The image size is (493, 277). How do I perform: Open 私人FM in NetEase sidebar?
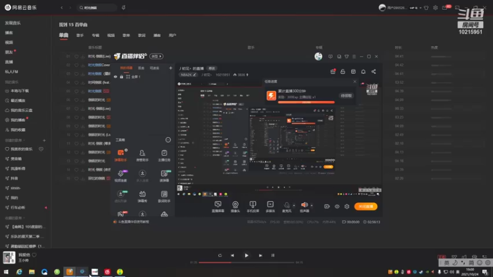(11, 71)
